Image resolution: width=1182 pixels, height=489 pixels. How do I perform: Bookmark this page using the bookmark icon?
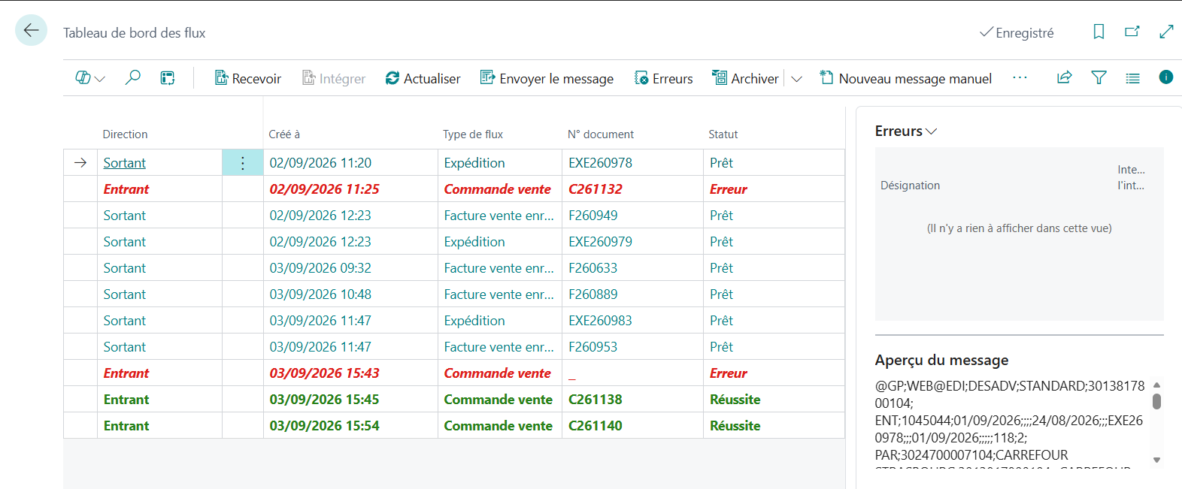click(1099, 32)
